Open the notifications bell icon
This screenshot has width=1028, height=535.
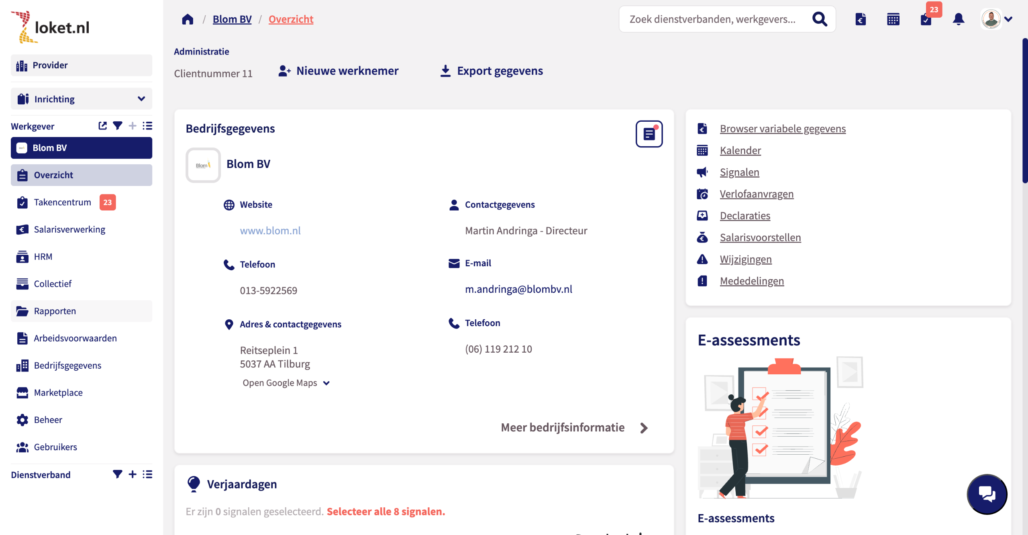coord(958,19)
